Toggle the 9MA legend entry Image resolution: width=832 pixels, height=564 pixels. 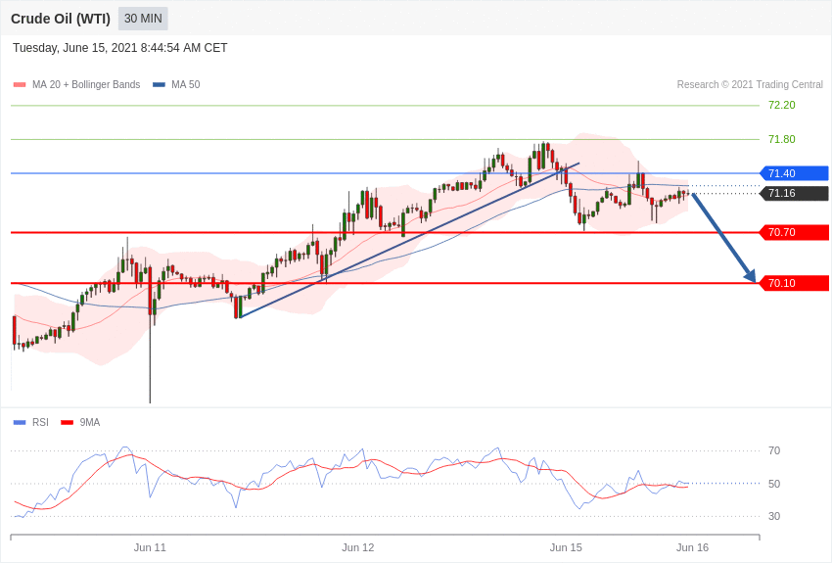80,422
